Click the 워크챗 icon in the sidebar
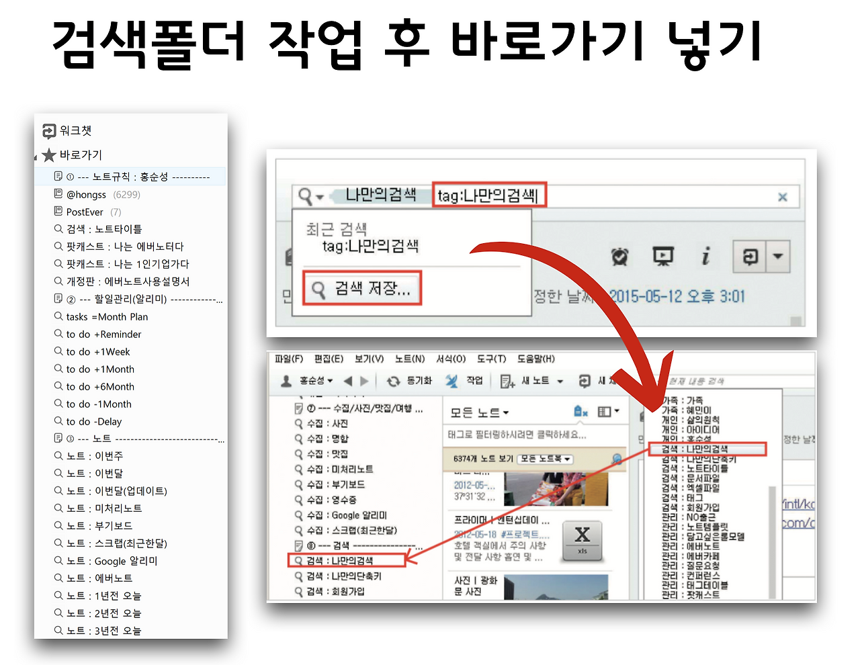This screenshot has width=860, height=665. (x=51, y=131)
